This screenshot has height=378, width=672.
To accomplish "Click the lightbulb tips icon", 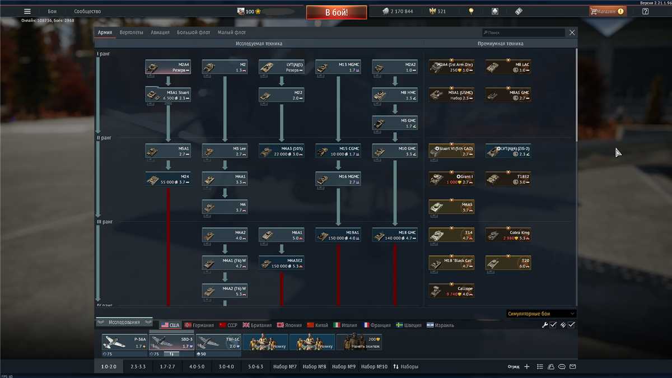I will tap(471, 11).
